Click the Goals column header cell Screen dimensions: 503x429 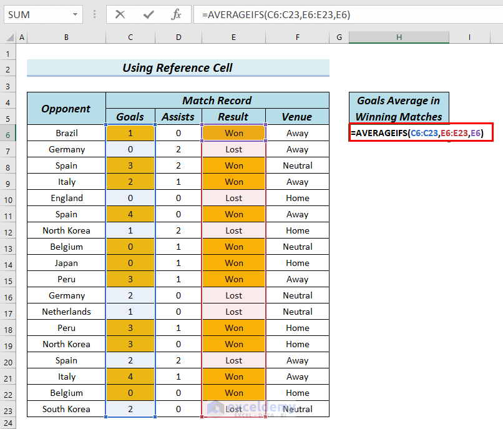pyautogui.click(x=130, y=117)
